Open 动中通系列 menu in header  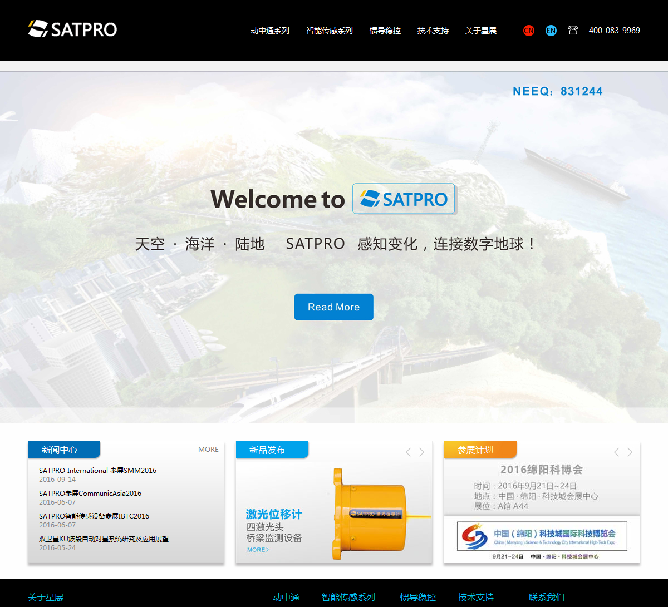tap(270, 31)
